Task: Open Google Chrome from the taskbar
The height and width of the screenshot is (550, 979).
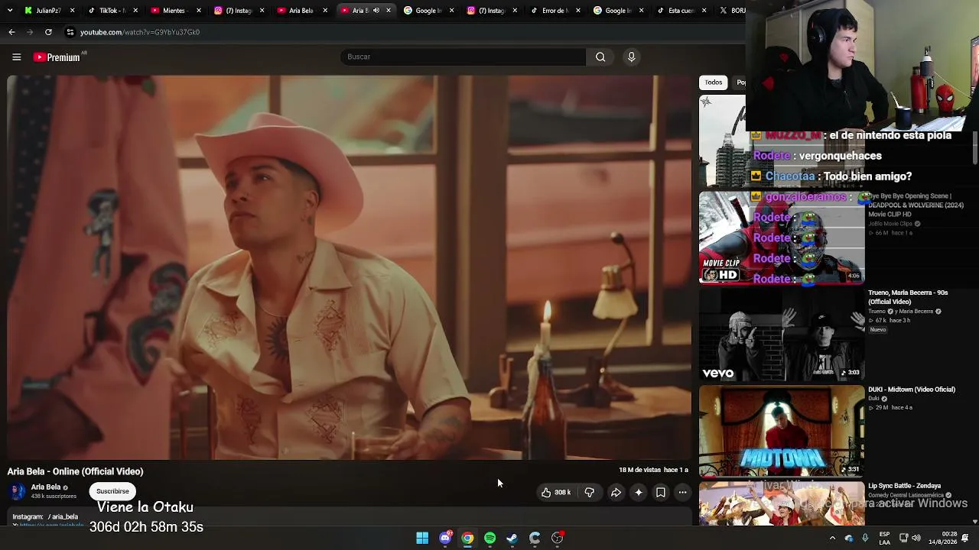Action: coord(467,538)
